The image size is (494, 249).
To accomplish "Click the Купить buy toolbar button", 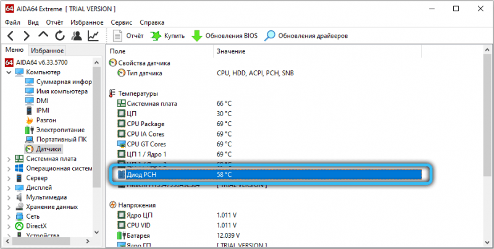I will point(167,36).
